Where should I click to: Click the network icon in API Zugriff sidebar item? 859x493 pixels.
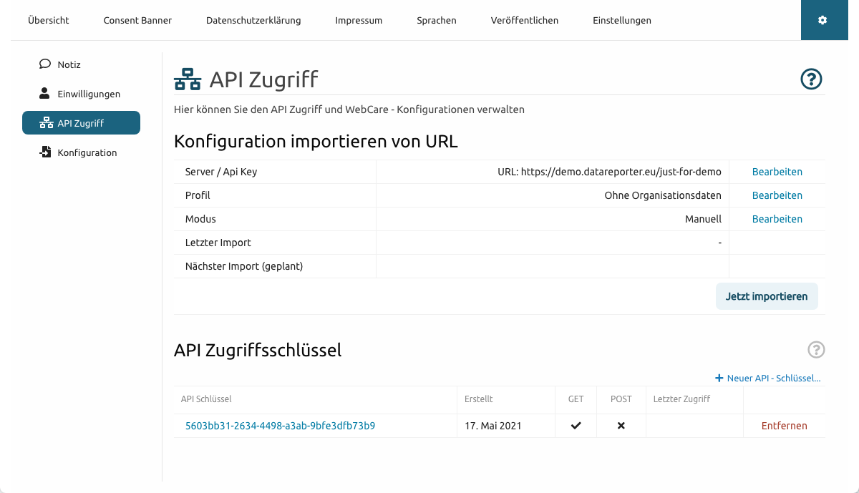click(46, 123)
